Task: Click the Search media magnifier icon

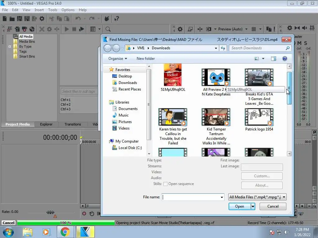Action: [108, 29]
